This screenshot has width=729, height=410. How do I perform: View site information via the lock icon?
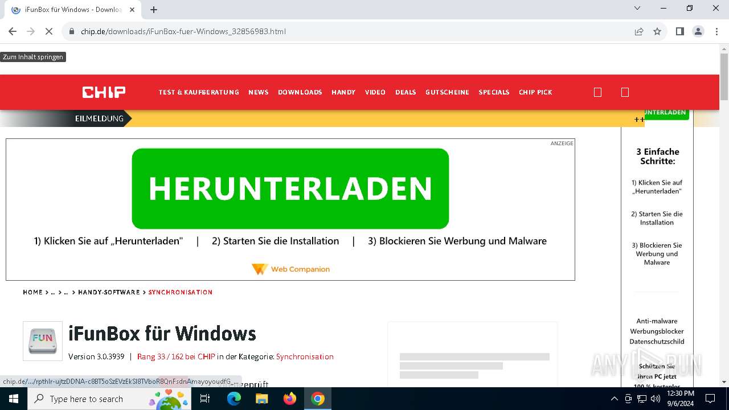[72, 31]
